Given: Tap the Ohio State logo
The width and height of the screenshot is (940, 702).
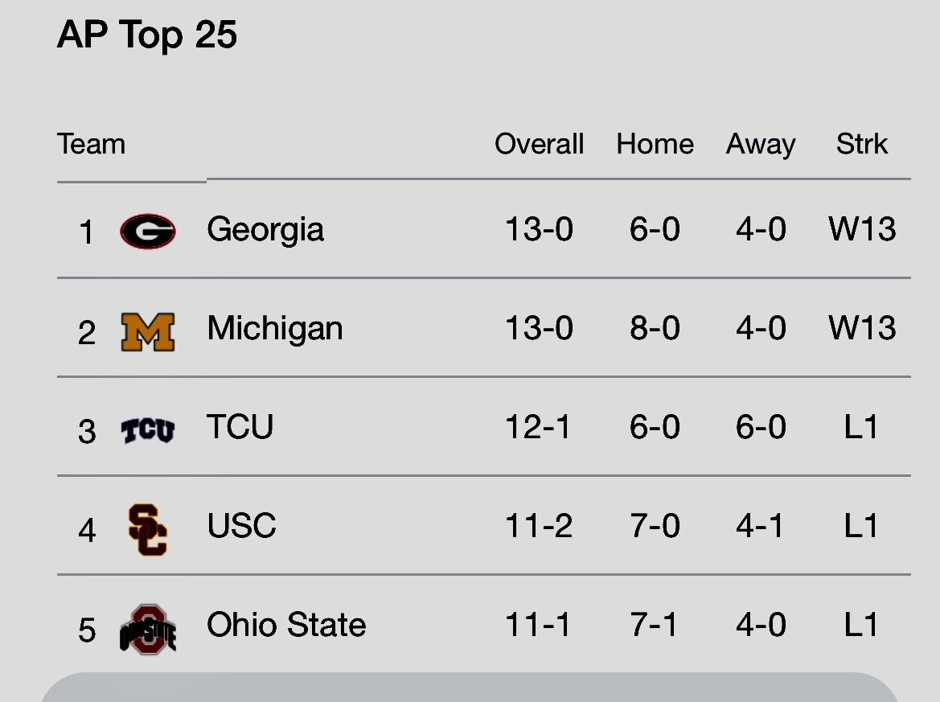Looking at the screenshot, I should click(147, 630).
